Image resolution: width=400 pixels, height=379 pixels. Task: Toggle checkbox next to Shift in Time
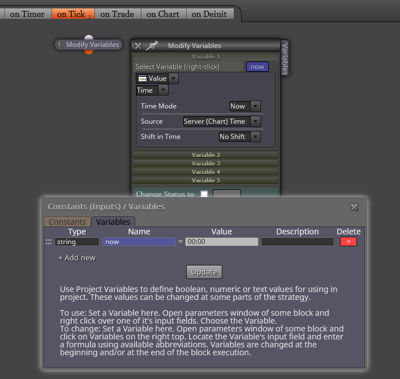click(266, 137)
